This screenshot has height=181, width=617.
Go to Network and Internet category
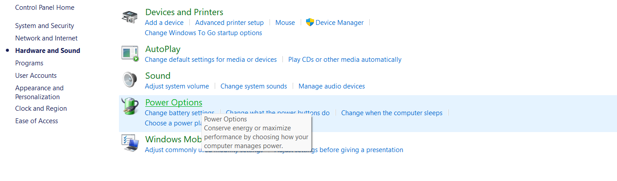pos(46,38)
